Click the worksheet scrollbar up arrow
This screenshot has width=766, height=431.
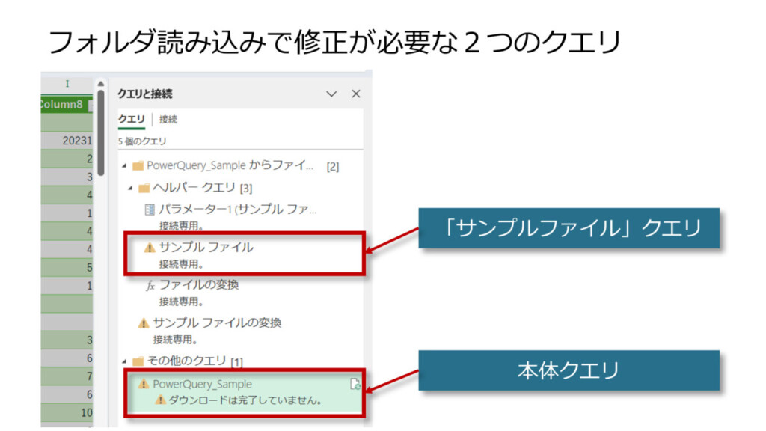tap(101, 84)
